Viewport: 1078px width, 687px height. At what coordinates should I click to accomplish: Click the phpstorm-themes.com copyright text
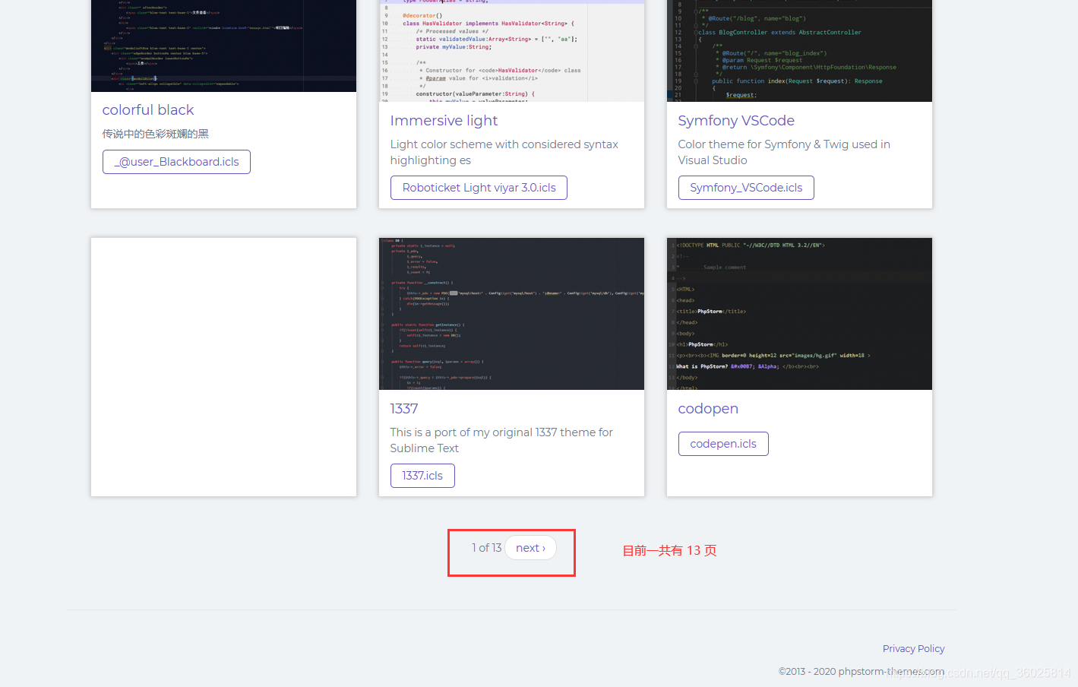tap(861, 671)
